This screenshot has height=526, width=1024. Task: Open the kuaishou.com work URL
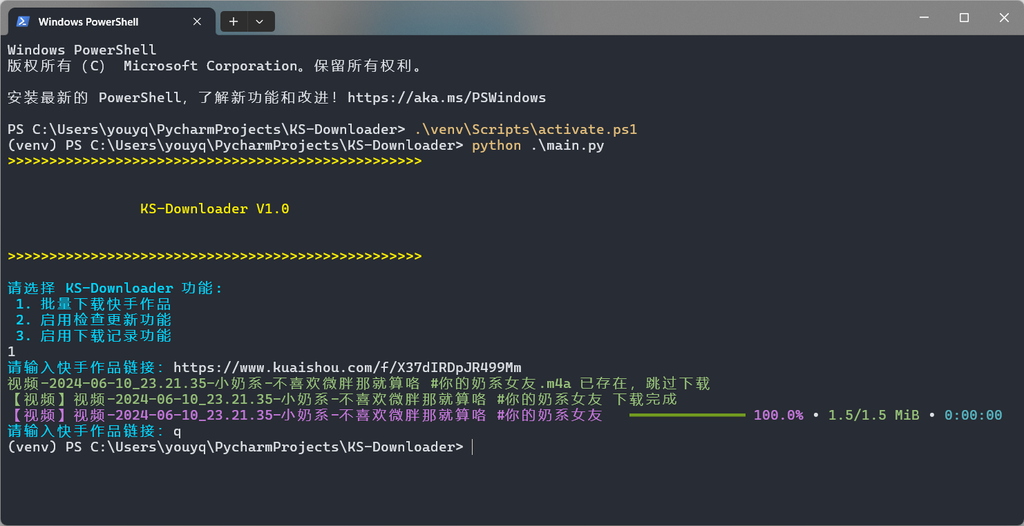tap(348, 367)
